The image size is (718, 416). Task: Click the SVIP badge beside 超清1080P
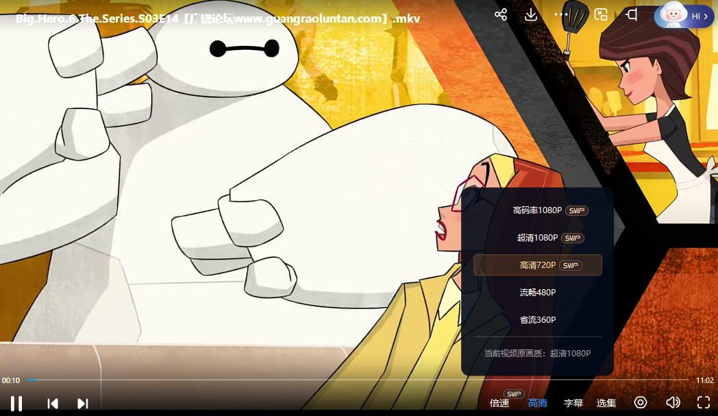pyautogui.click(x=572, y=238)
